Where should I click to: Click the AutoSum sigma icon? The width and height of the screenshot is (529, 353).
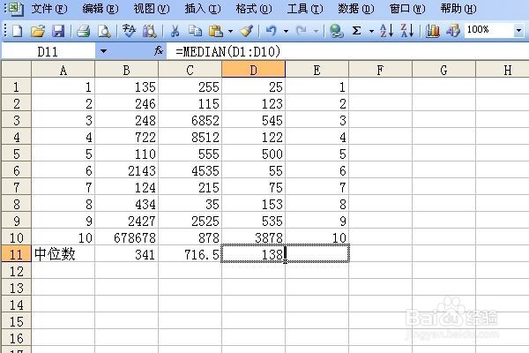(356, 31)
